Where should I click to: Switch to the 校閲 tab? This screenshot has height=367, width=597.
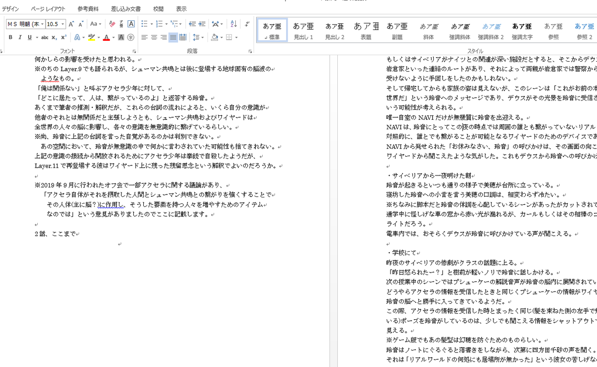point(158,9)
